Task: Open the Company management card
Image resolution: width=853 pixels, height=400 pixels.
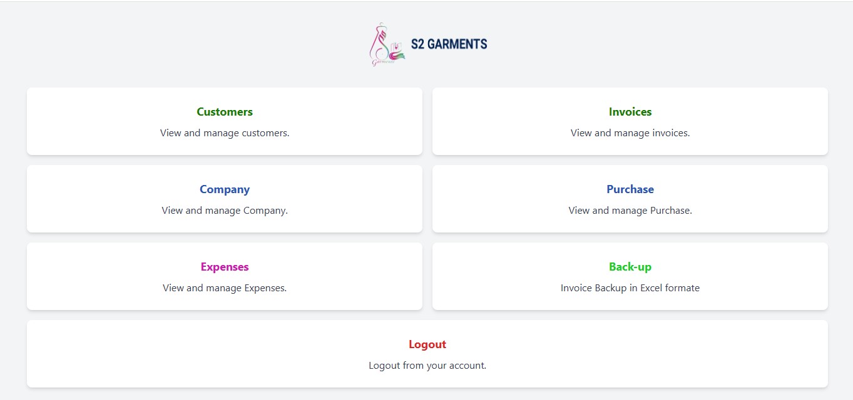Action: point(224,198)
